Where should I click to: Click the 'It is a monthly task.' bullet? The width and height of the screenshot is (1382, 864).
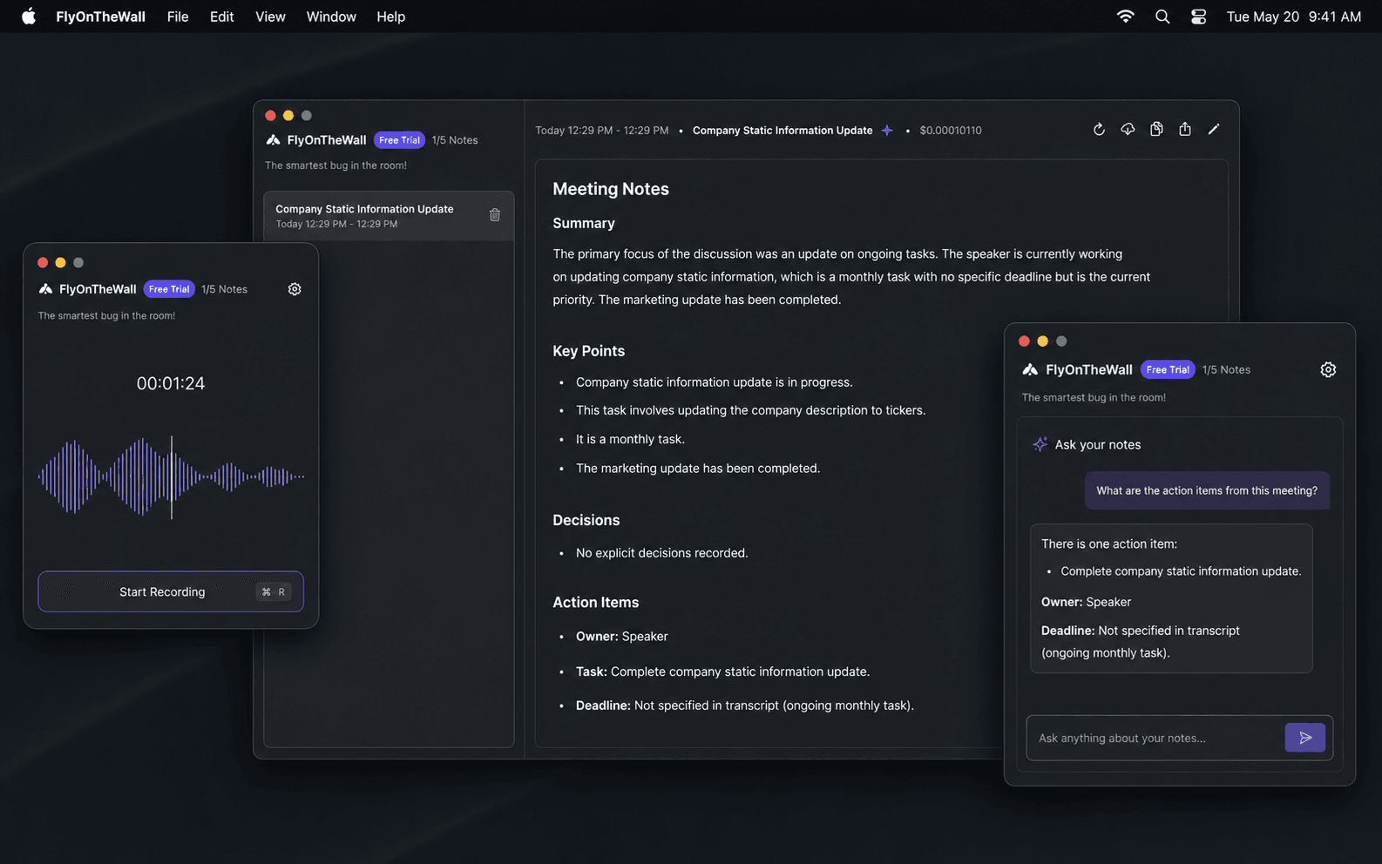point(630,439)
